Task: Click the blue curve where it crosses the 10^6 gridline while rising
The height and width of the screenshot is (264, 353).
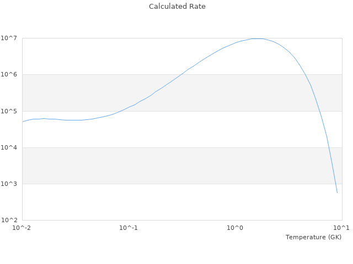Action: pyautogui.click(x=181, y=74)
